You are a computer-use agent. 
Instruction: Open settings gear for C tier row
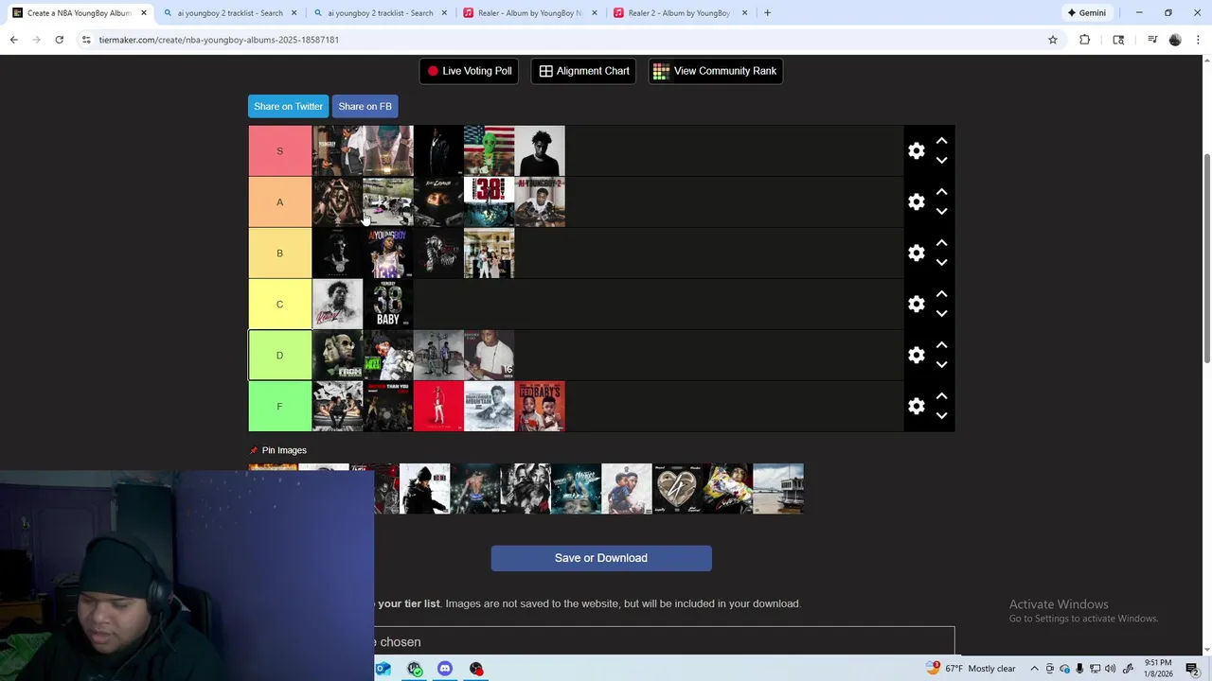tap(916, 305)
